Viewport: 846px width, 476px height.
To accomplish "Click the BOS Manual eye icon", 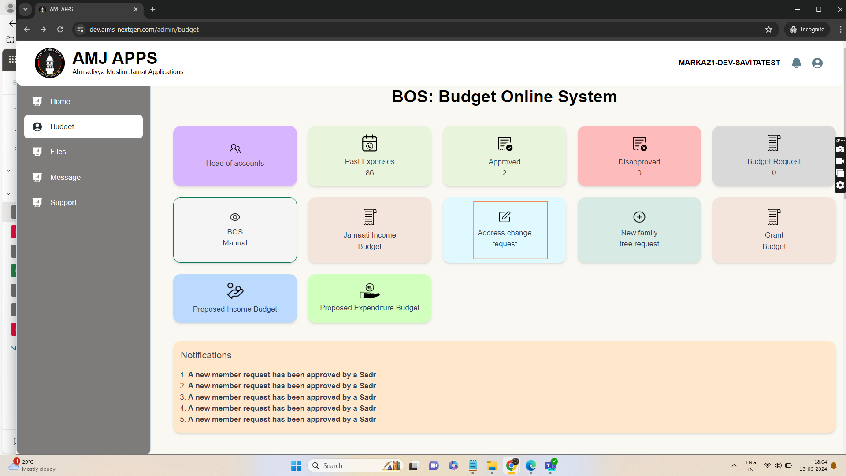I will click(235, 217).
